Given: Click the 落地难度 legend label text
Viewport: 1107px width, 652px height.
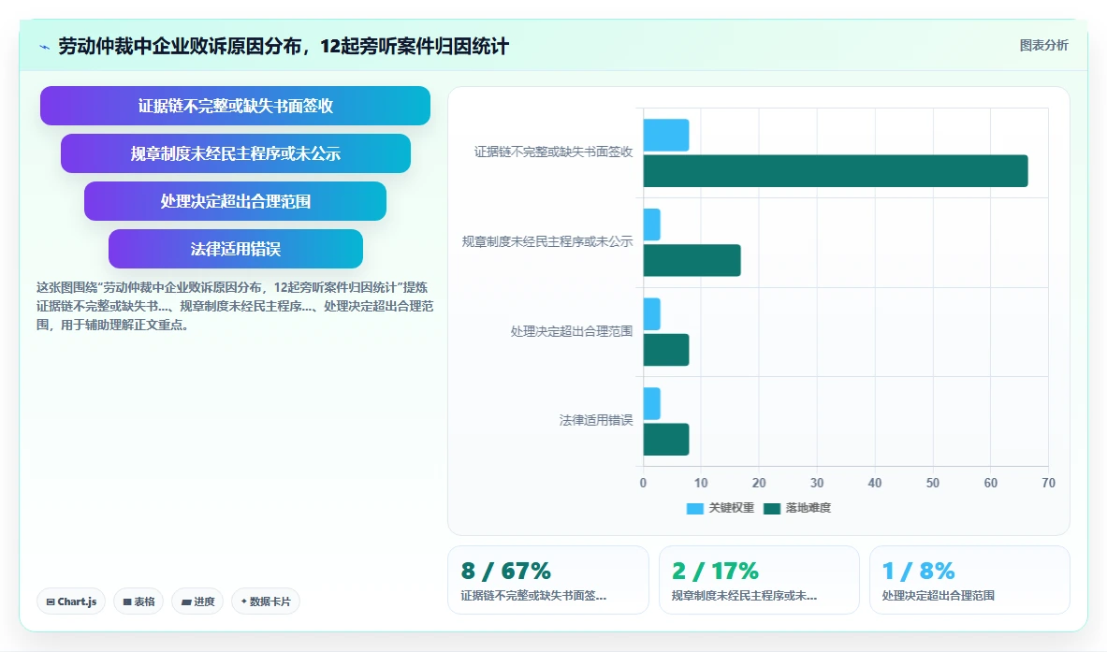Looking at the screenshot, I should 808,508.
